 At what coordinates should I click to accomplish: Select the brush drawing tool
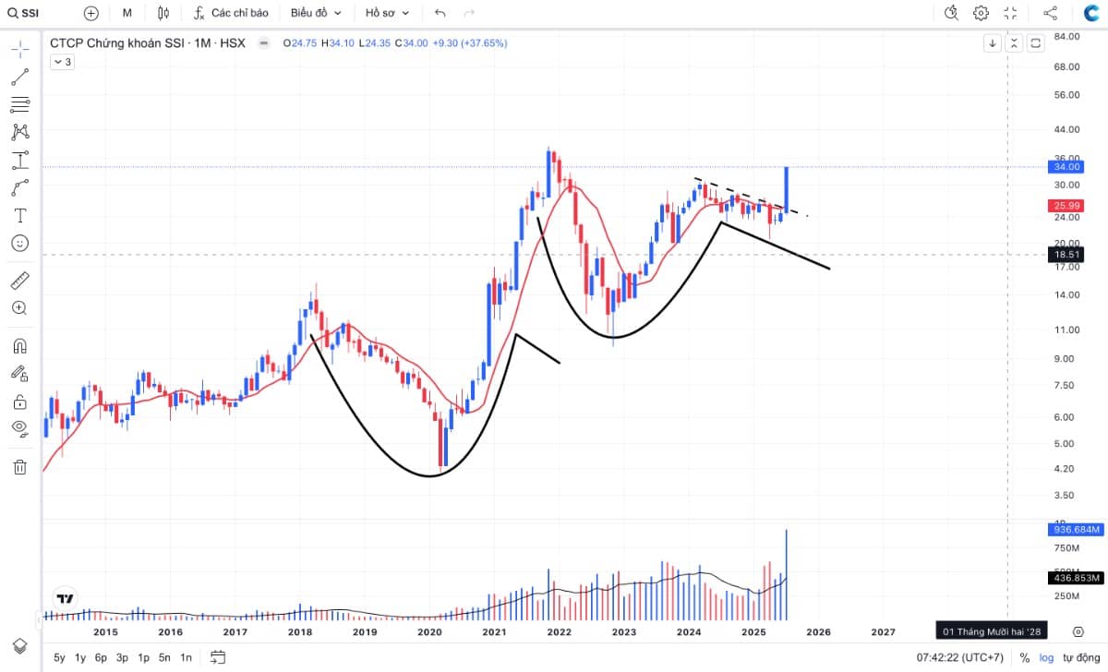coord(19,187)
